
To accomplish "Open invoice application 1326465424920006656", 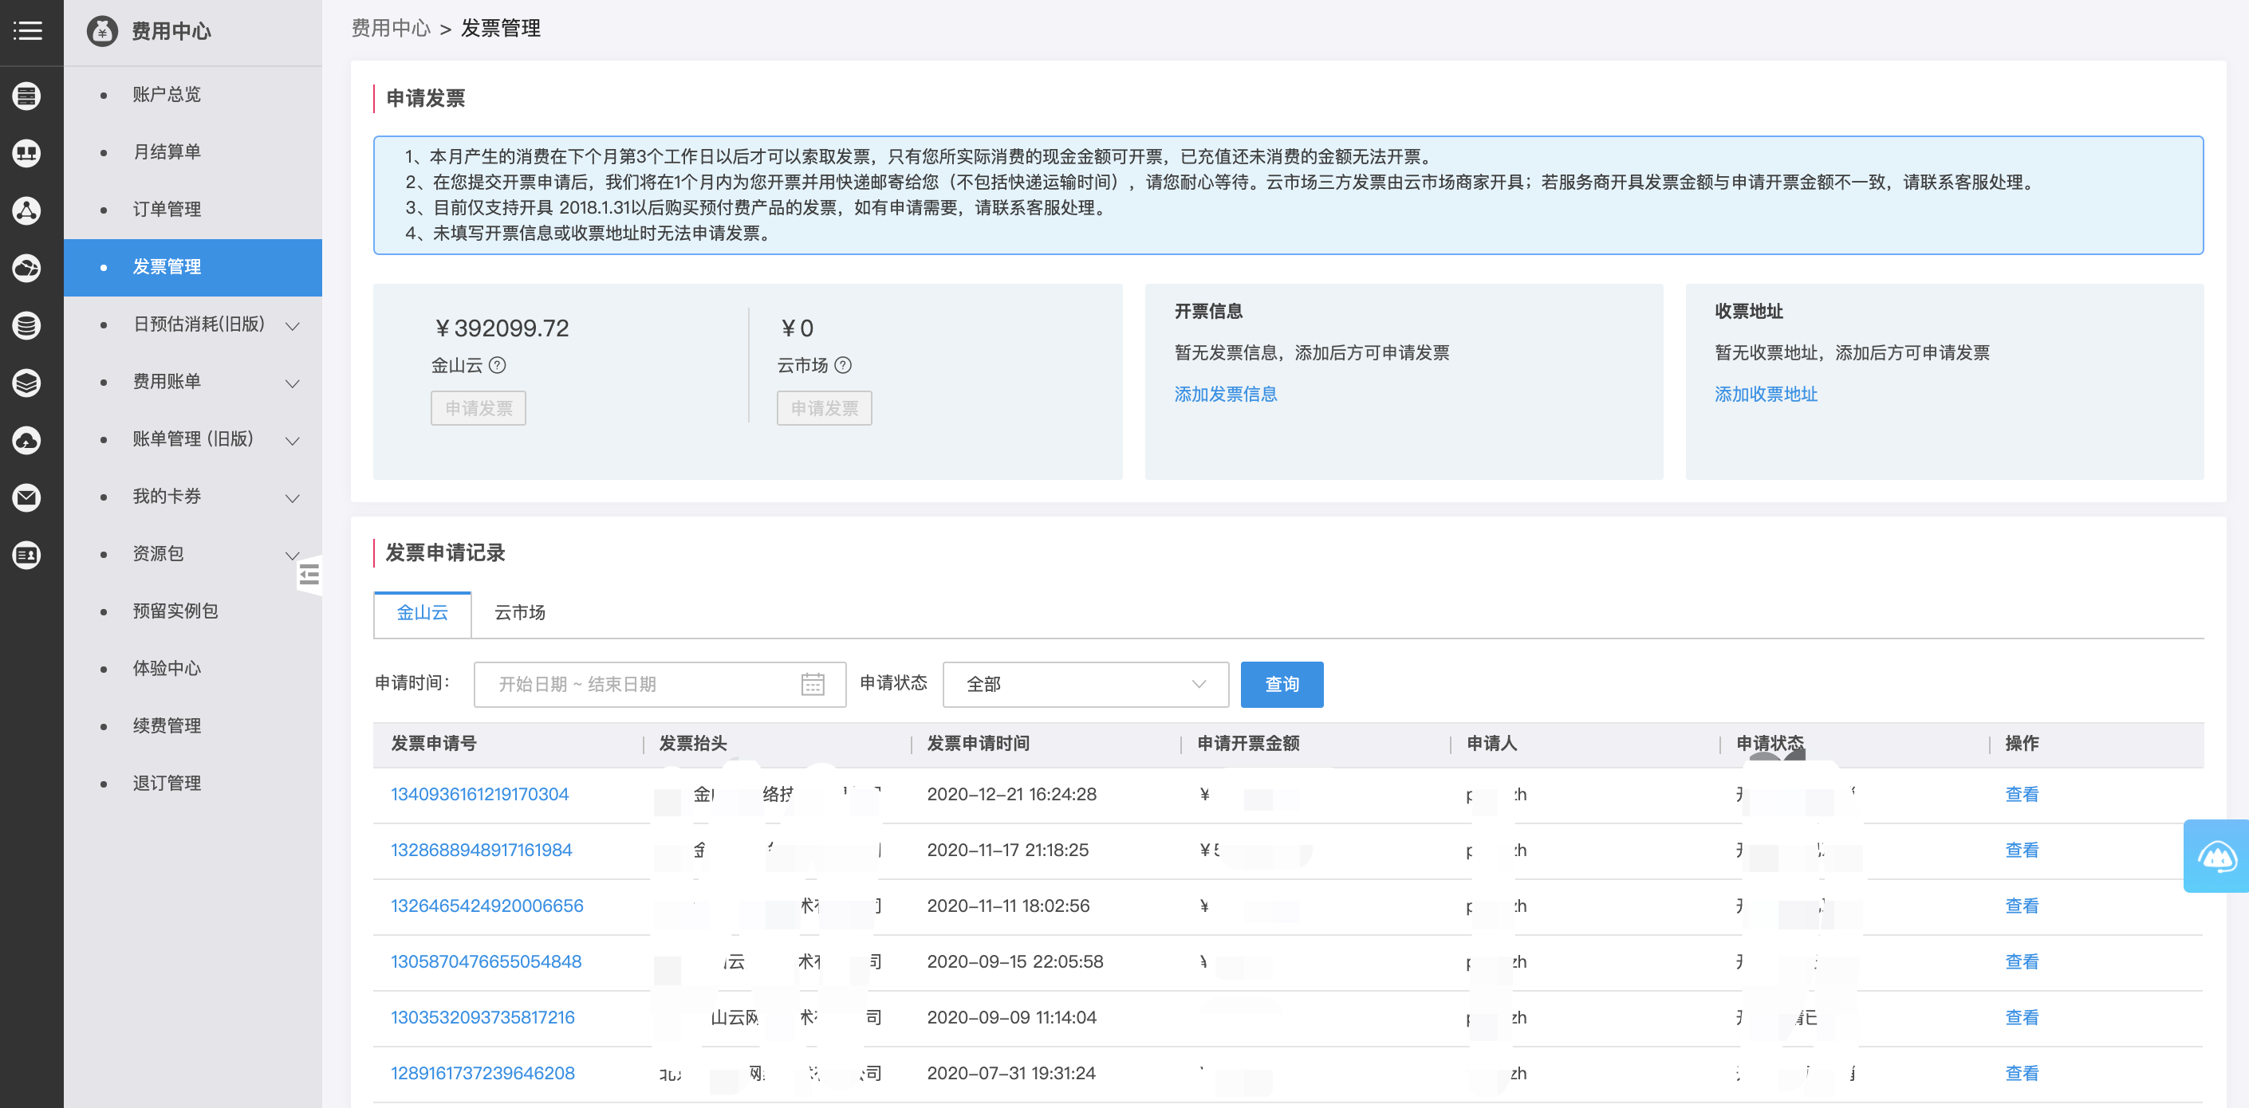I will 487,906.
